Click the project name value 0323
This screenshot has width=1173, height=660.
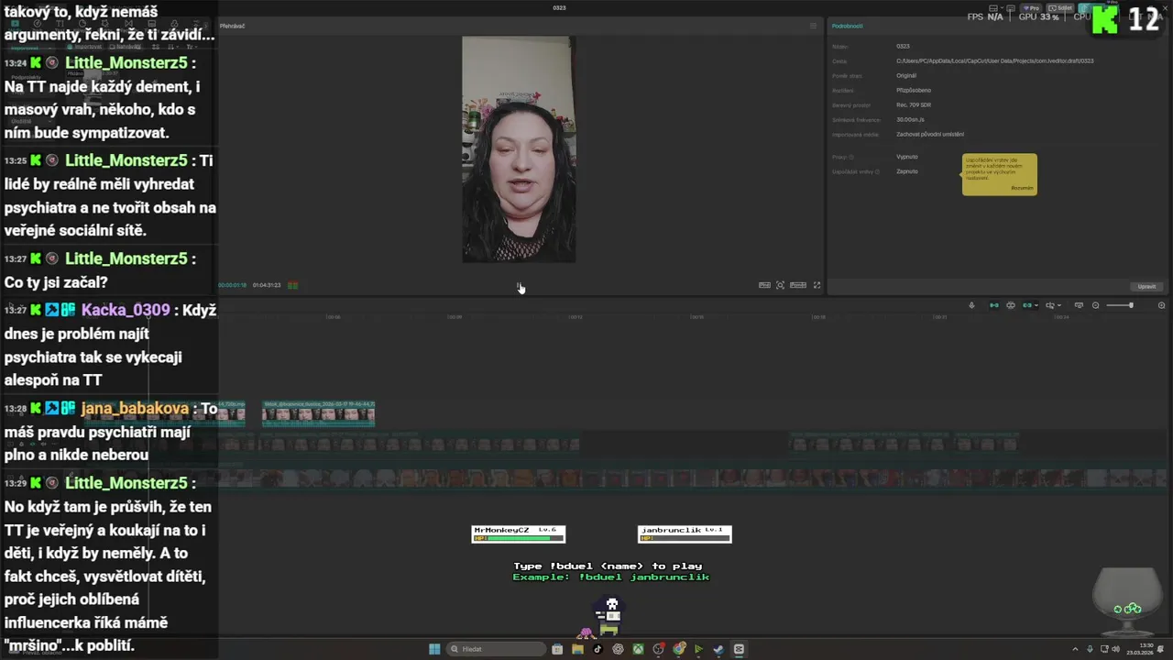pyautogui.click(x=903, y=46)
